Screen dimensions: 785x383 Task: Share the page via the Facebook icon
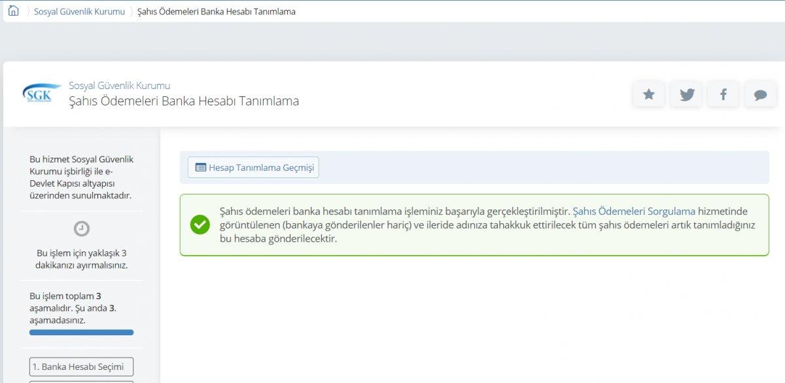pyautogui.click(x=723, y=94)
